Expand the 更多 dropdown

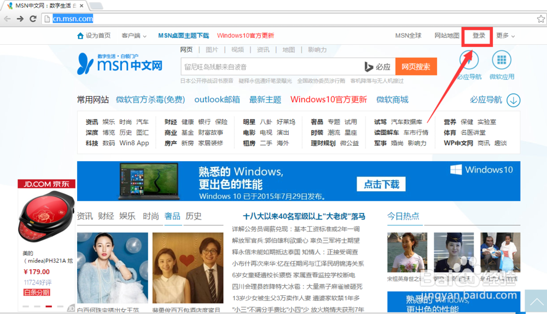point(505,35)
